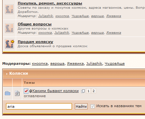Image resolution: width=145 pixels, height=119 pixels.
Task: Click the 'Коляски' section header title
Action: click(x=19, y=73)
